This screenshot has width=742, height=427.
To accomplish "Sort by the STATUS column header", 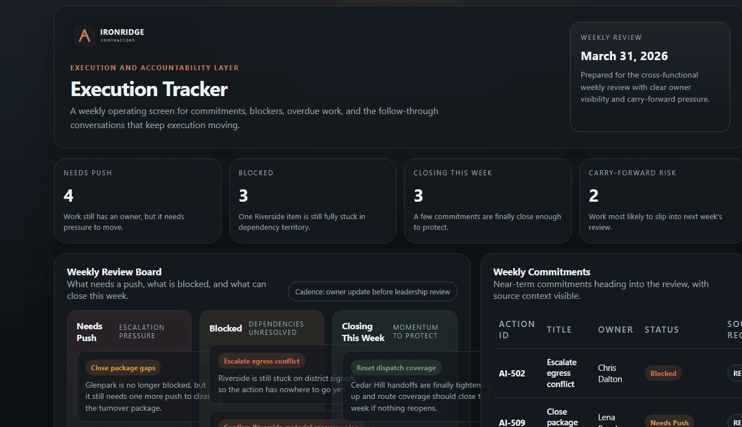I will tap(662, 330).
